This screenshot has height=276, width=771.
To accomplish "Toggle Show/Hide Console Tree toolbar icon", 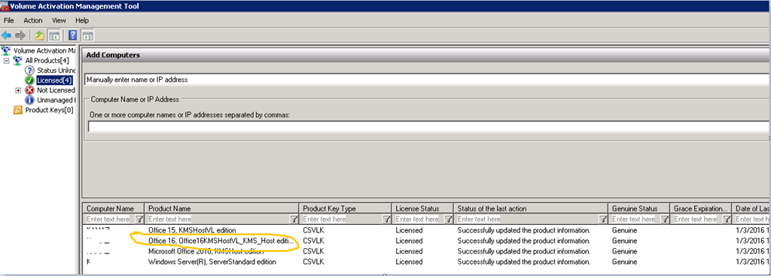I will pos(54,35).
